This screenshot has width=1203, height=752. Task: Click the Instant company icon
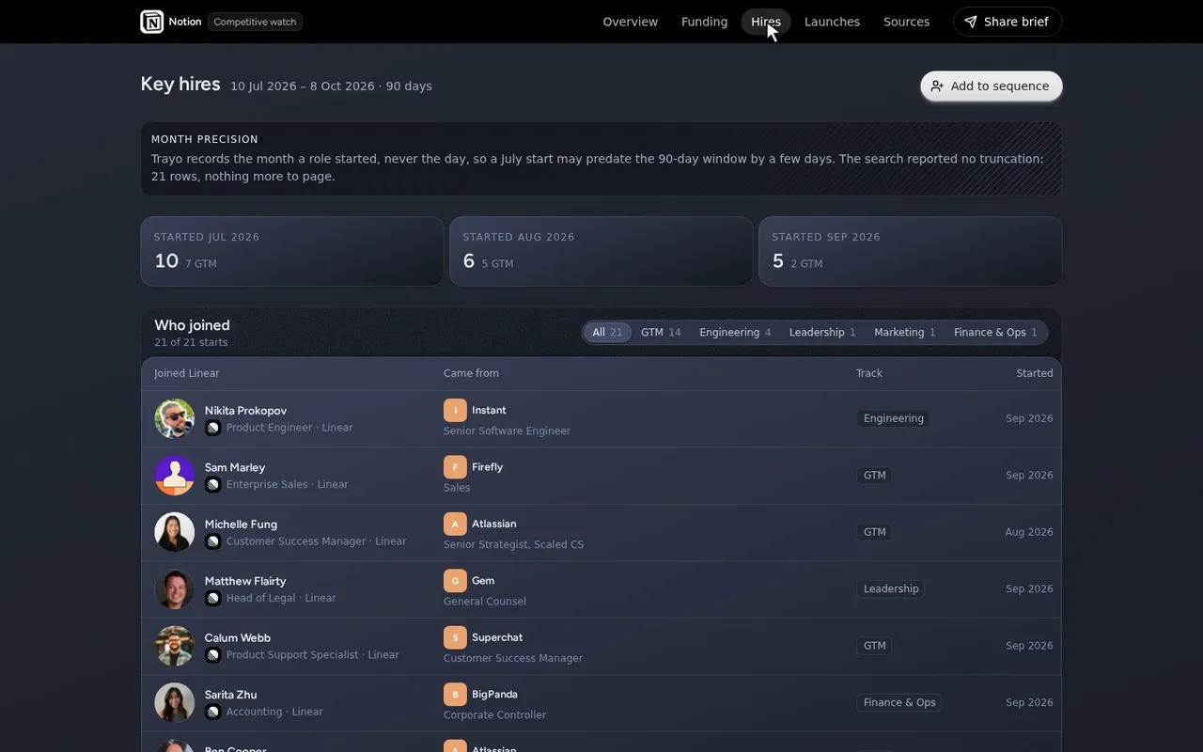point(455,410)
